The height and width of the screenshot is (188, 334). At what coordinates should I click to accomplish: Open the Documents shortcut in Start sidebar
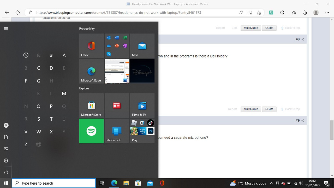point(6,137)
